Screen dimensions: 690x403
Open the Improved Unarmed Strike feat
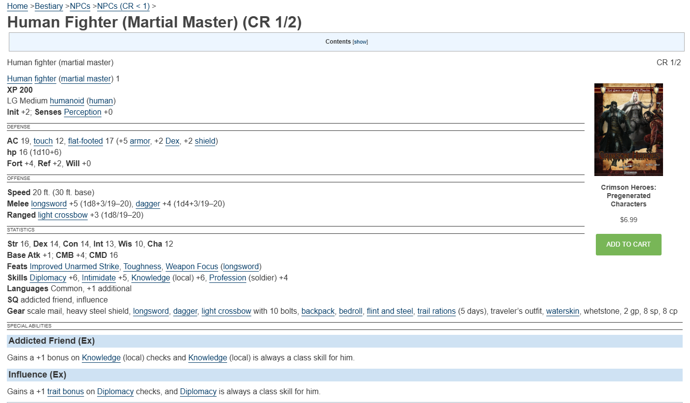(75, 267)
